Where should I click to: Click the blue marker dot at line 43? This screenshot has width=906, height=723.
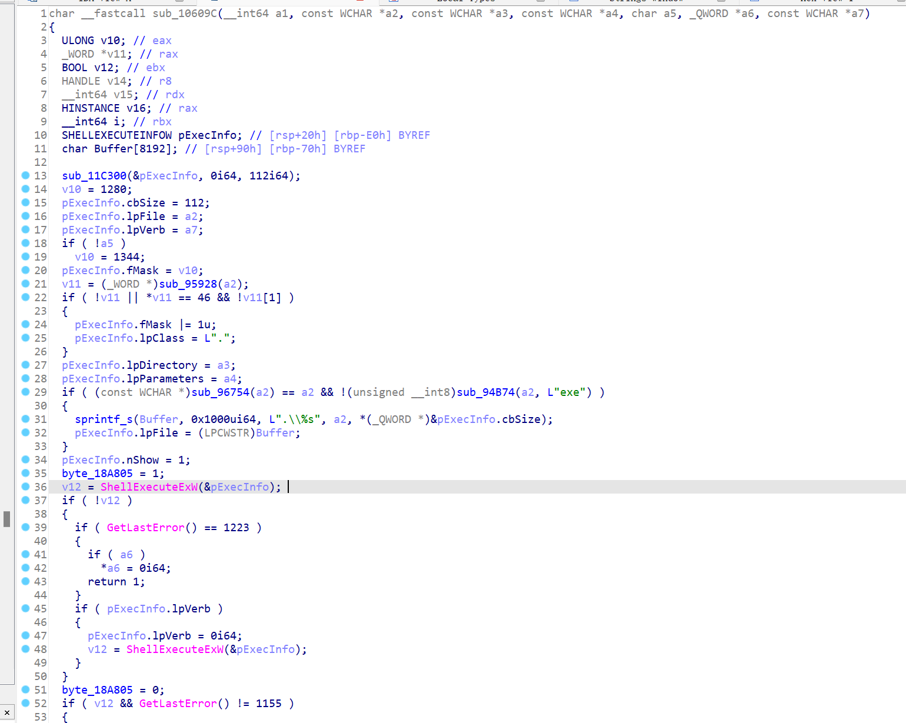25,581
